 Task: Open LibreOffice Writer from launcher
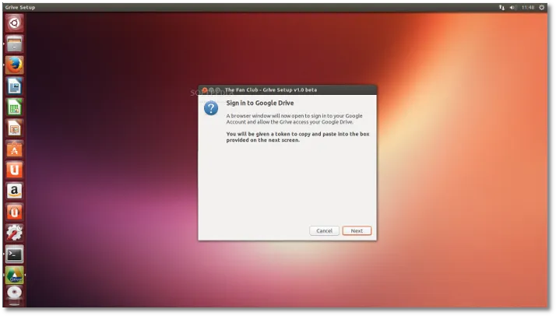point(14,86)
